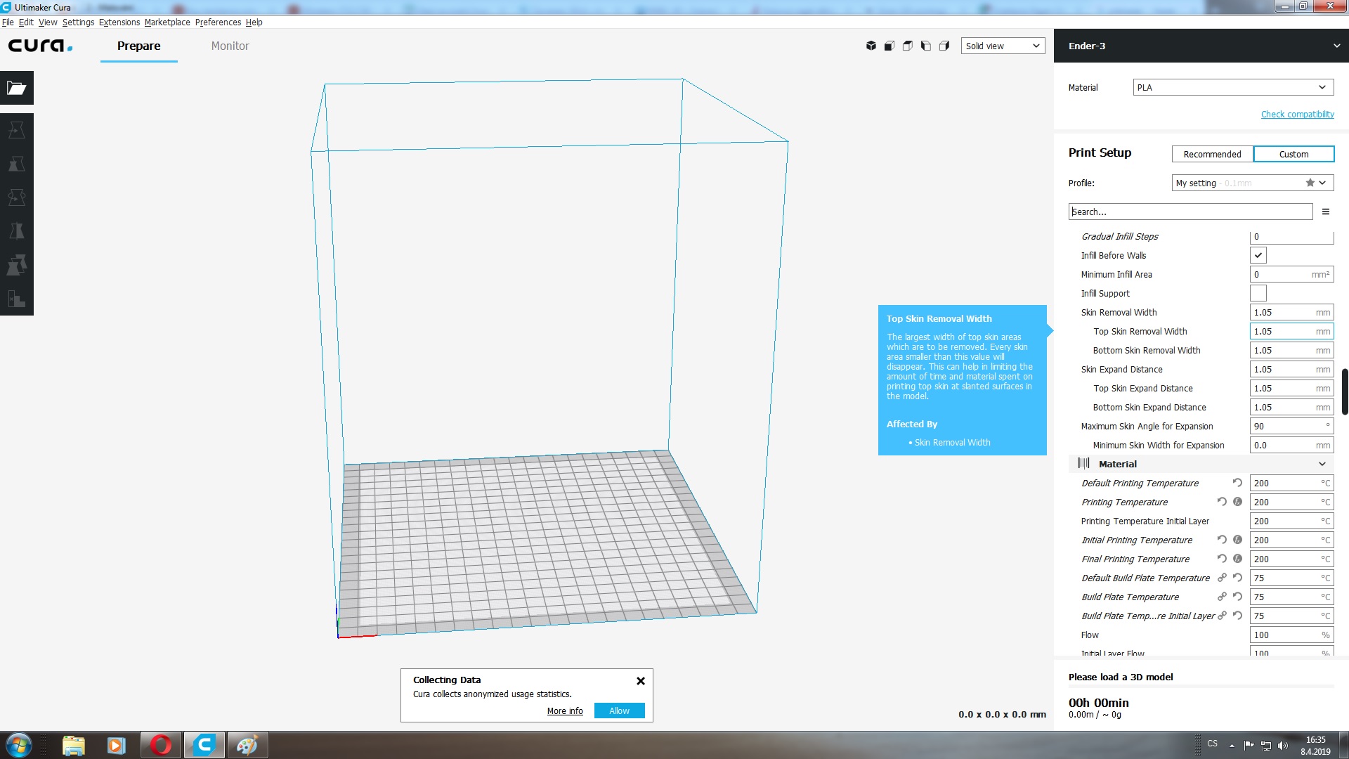This screenshot has width=1349, height=759.
Task: Open the Extensions menu
Action: click(x=119, y=22)
